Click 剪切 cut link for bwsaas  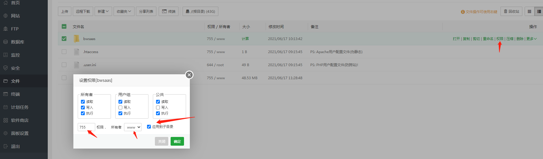(476, 39)
